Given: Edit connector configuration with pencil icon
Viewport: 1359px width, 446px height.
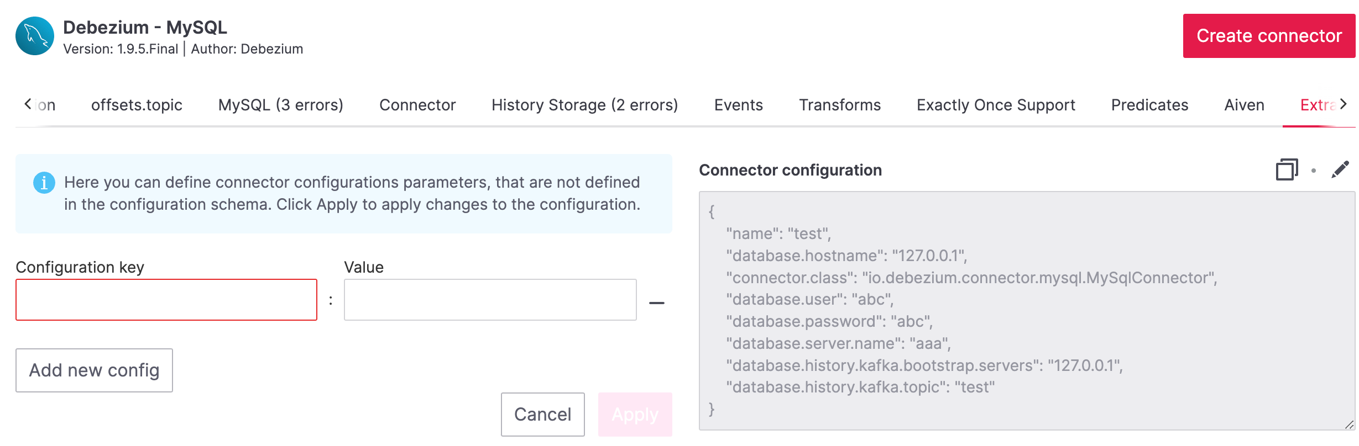Looking at the screenshot, I should click(1340, 169).
